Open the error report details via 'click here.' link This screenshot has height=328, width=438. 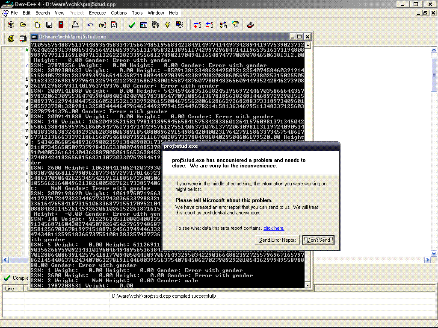(x=273, y=228)
